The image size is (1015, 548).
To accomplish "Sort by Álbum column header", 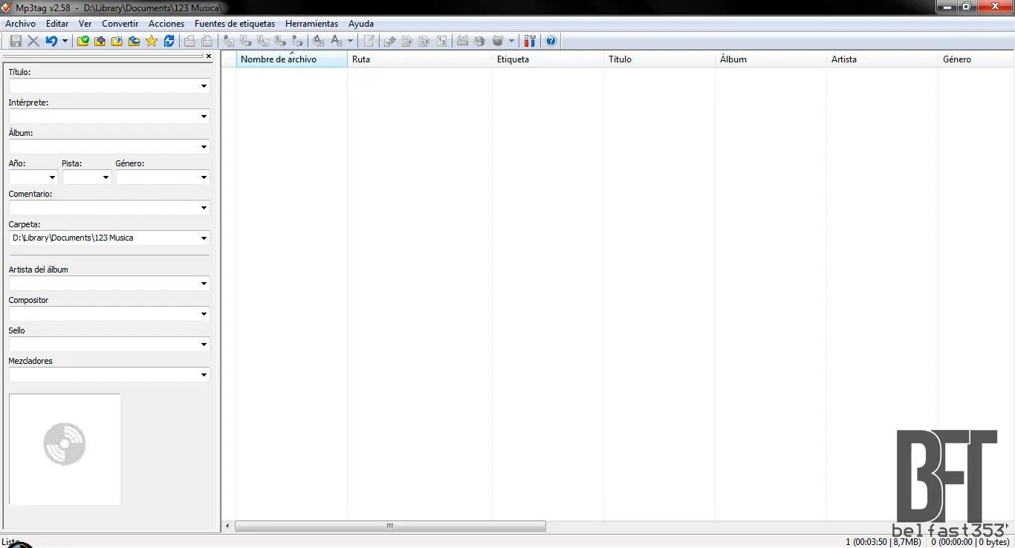I will pyautogui.click(x=771, y=59).
